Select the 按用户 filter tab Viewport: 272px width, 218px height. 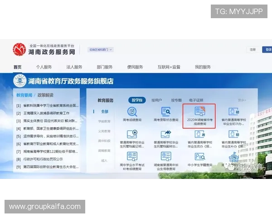click(x=157, y=100)
